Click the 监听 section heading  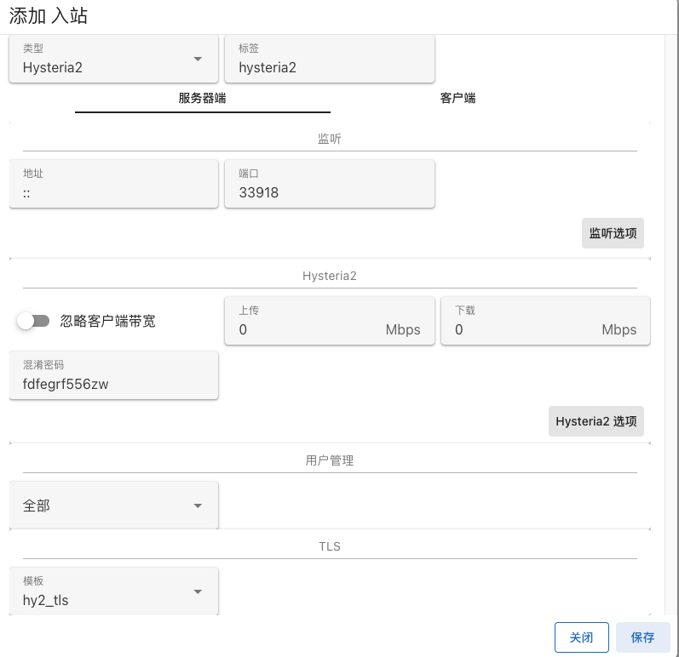coord(330,139)
